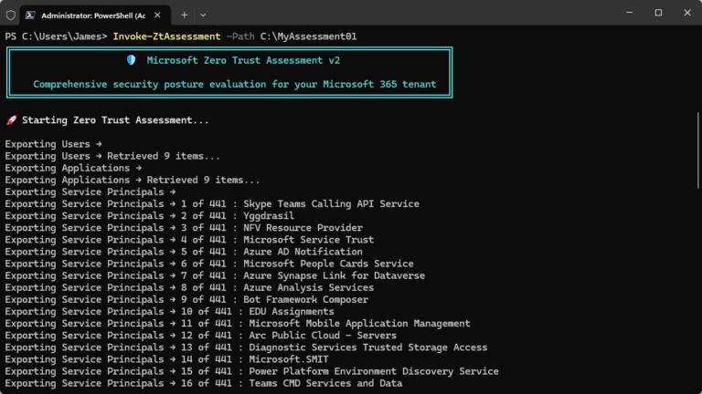Click the terminal vertical scrollbar thumb

pyautogui.click(x=698, y=150)
